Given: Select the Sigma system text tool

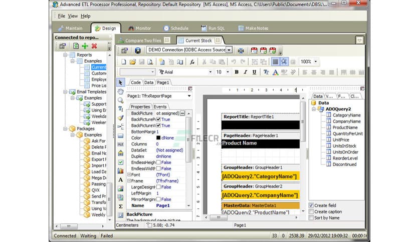Looking at the screenshot, I should click(120, 206).
